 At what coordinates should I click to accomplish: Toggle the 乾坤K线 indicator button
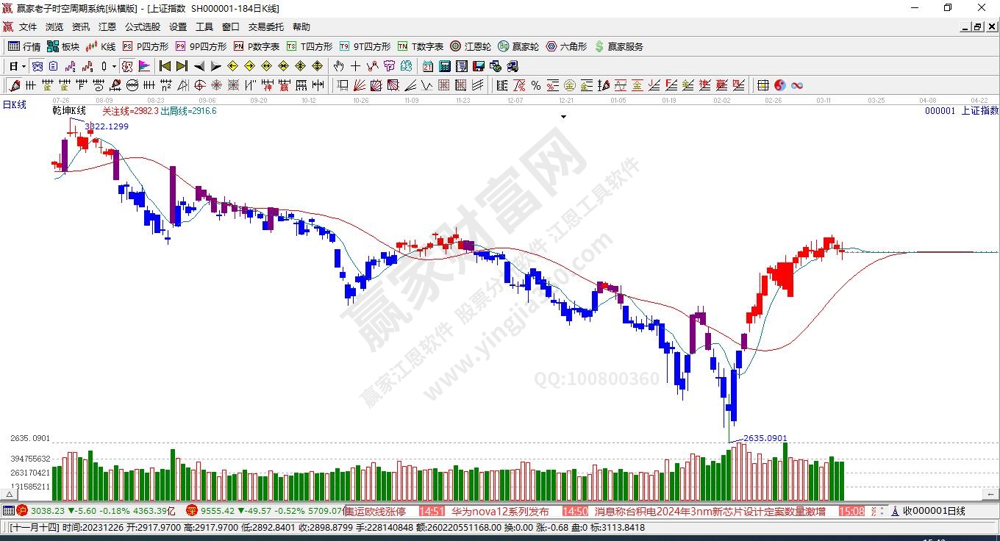pyautogui.click(x=68, y=111)
